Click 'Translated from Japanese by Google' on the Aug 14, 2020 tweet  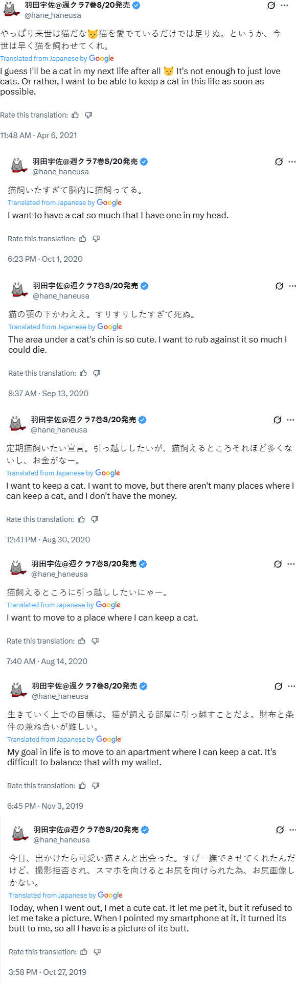63,605
